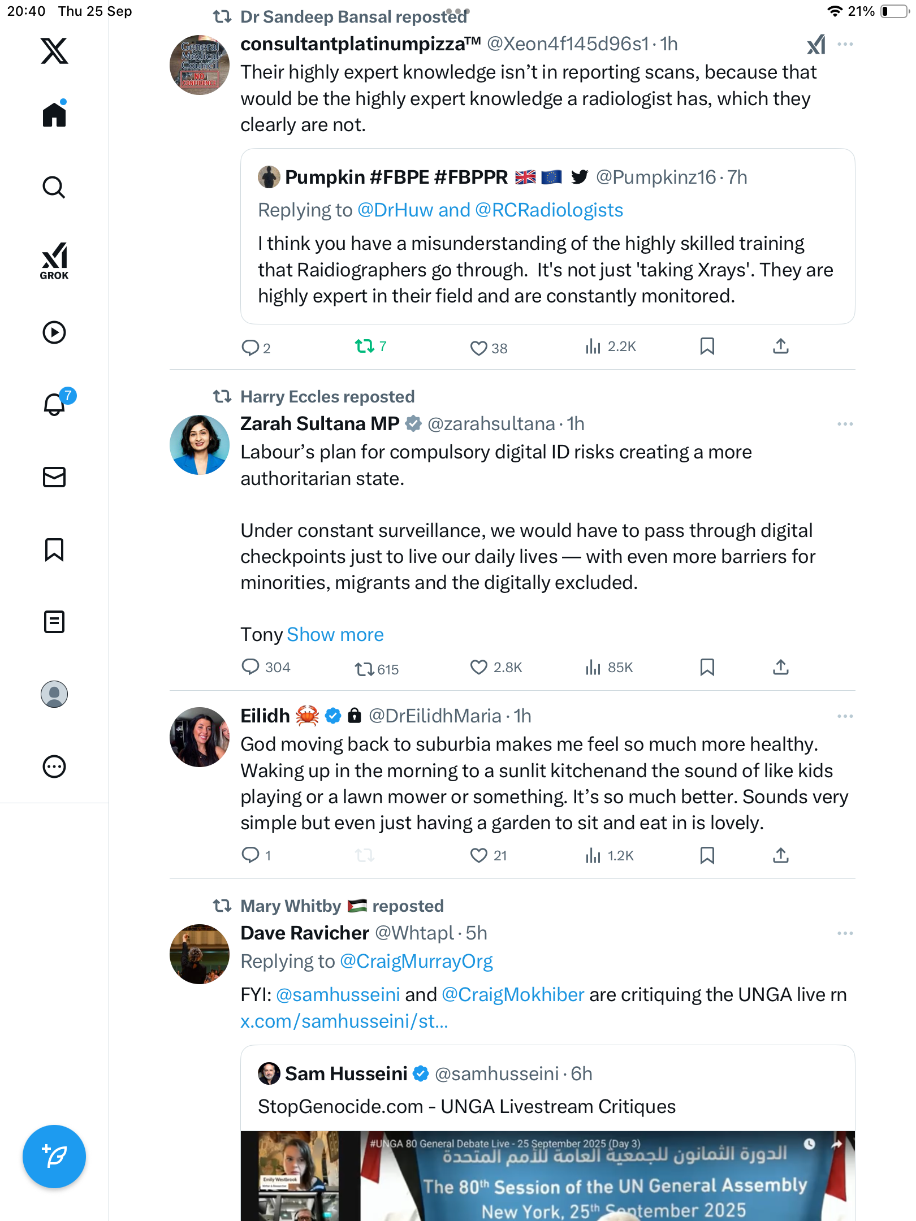Go to Home tab in sidebar
This screenshot has height=1221, width=916.
54,115
